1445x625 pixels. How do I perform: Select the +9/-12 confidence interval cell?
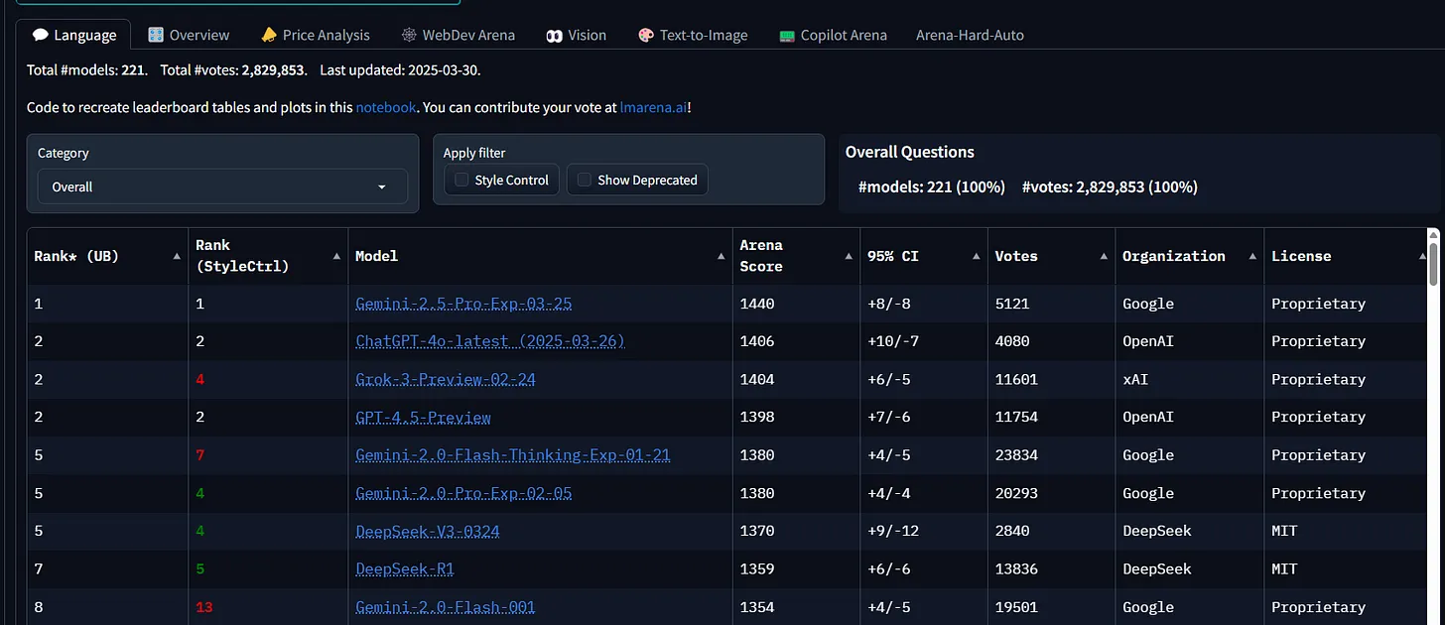coord(893,531)
